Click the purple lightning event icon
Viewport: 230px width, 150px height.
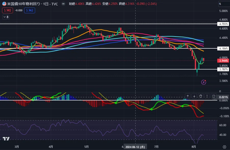coord(204,82)
